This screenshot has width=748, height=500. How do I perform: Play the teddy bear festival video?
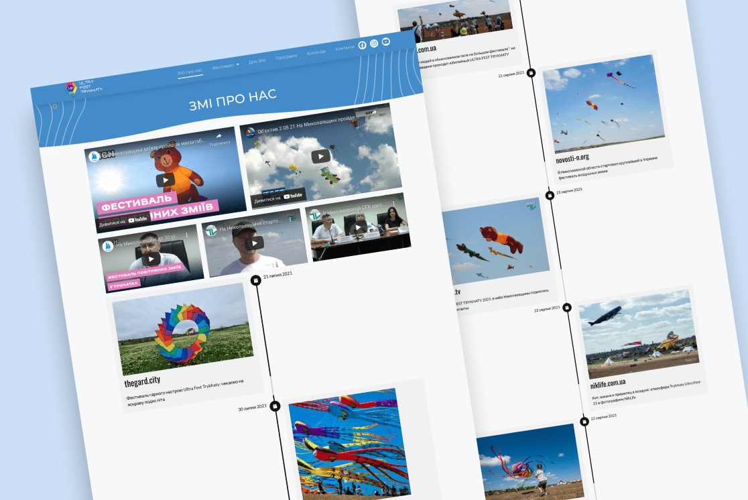coord(165,179)
